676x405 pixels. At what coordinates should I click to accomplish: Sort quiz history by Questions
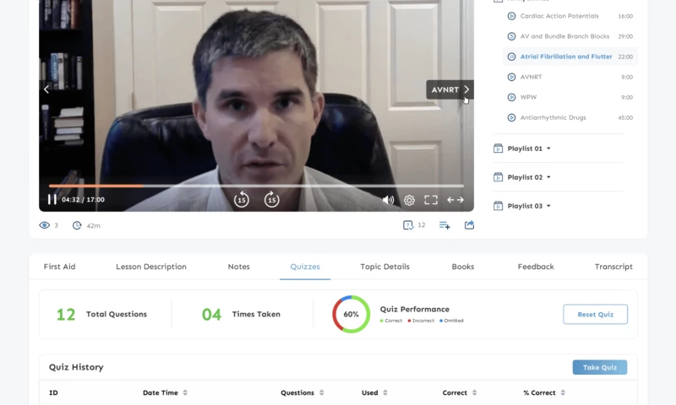point(322,392)
